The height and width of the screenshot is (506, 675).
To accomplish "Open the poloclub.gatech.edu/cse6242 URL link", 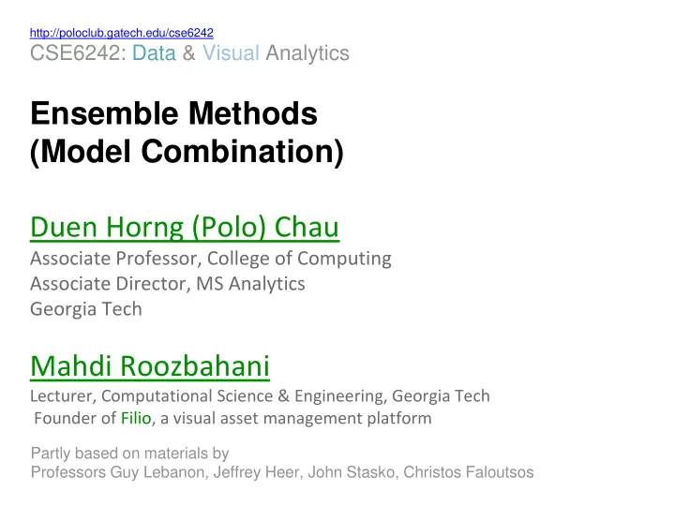I will (121, 33).
